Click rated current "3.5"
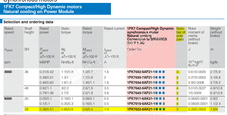The height and width of the screenshot is (115, 227). tap(106, 88)
